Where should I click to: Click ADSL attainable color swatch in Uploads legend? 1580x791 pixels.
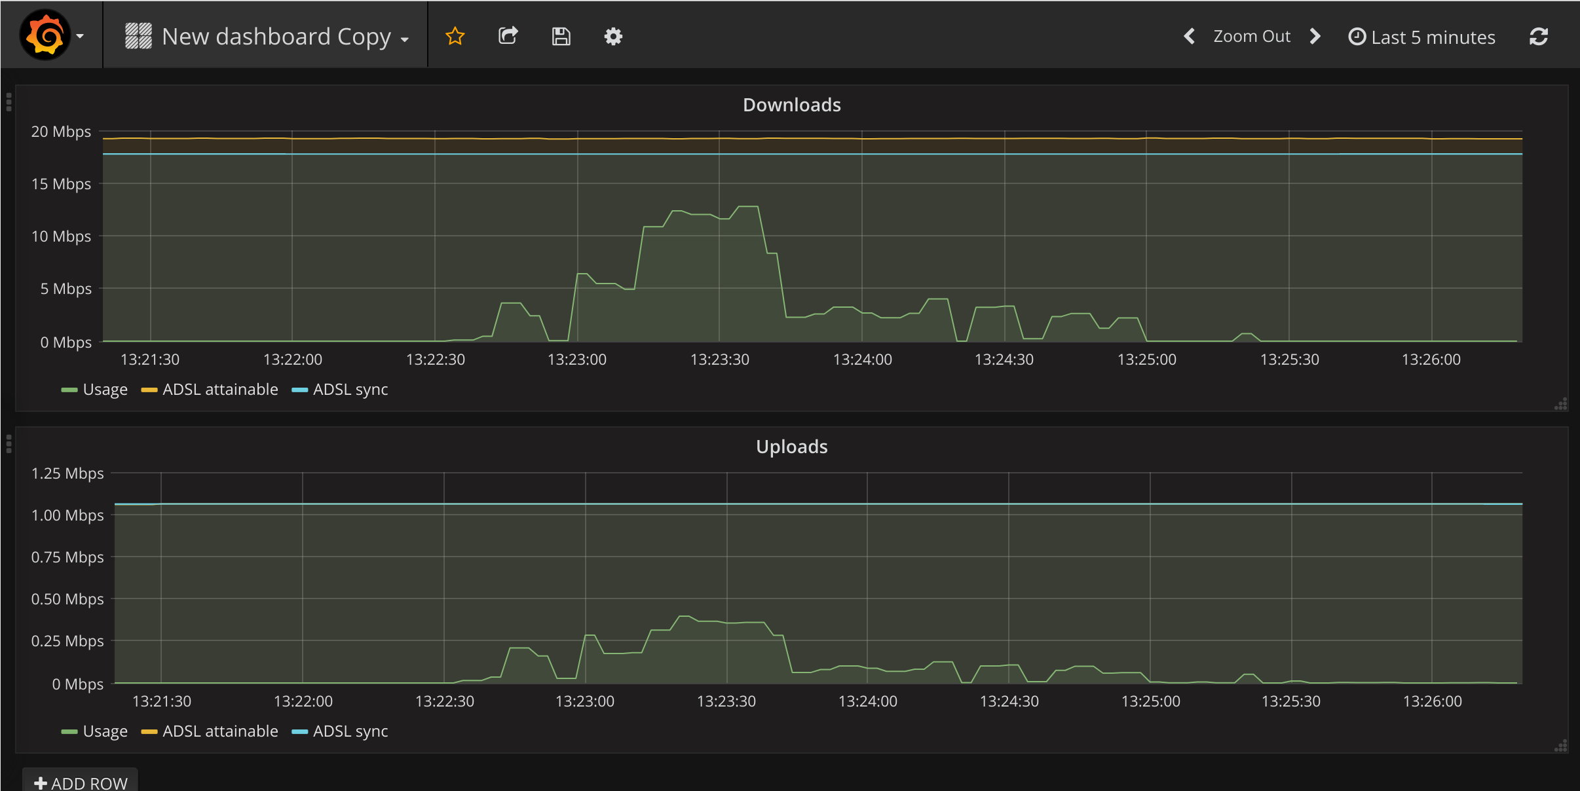coord(149,731)
